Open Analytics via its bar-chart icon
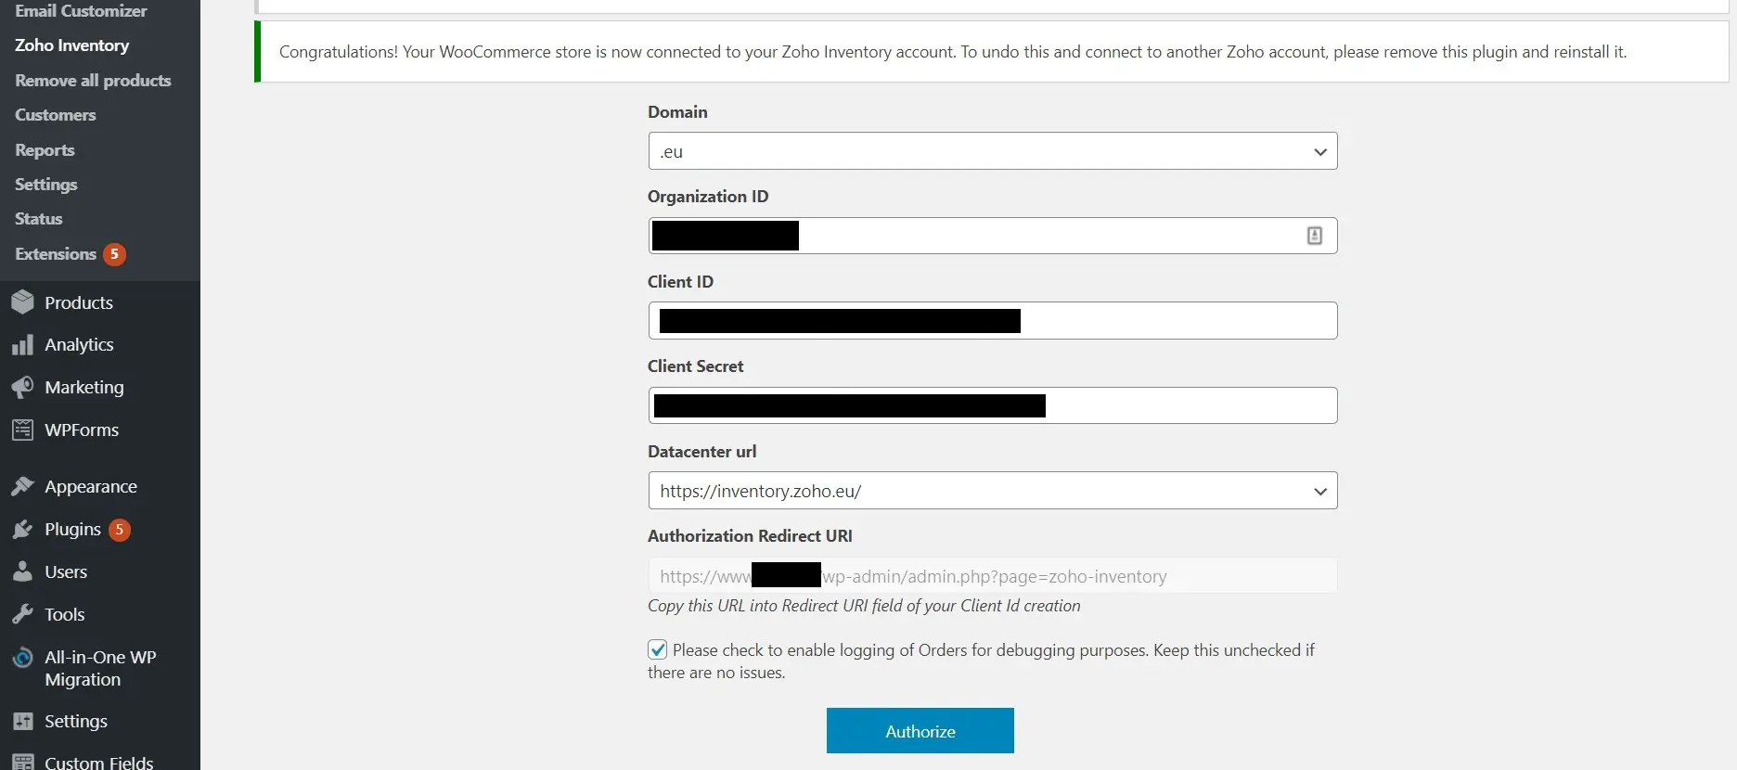 tap(23, 344)
